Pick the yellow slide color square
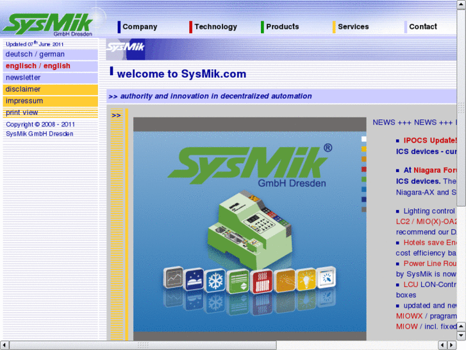The image size is (466, 350). (364, 149)
